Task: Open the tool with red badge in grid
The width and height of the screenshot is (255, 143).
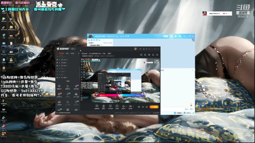Action: click(x=59, y=94)
